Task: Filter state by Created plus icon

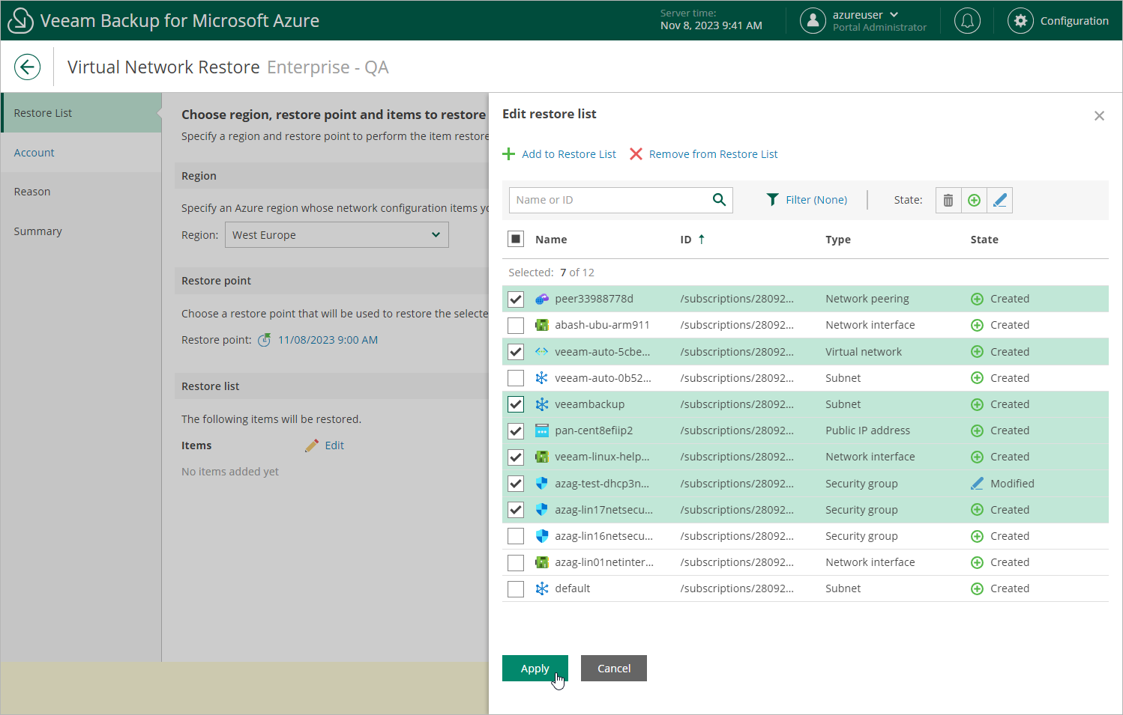Action: 974,200
